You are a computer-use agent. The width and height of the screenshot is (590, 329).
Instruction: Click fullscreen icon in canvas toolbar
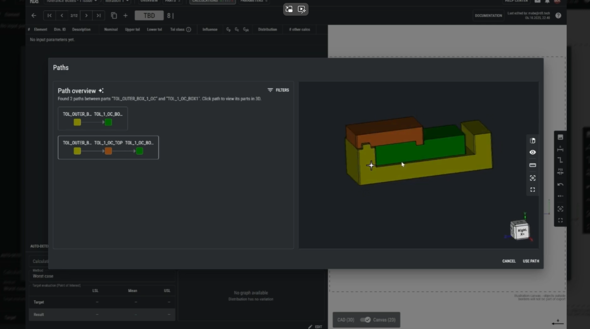(560, 220)
